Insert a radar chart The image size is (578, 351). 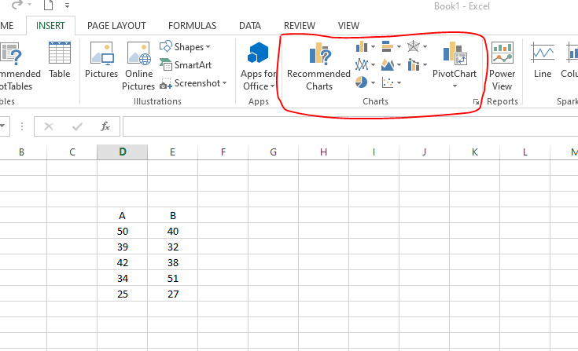coord(414,46)
